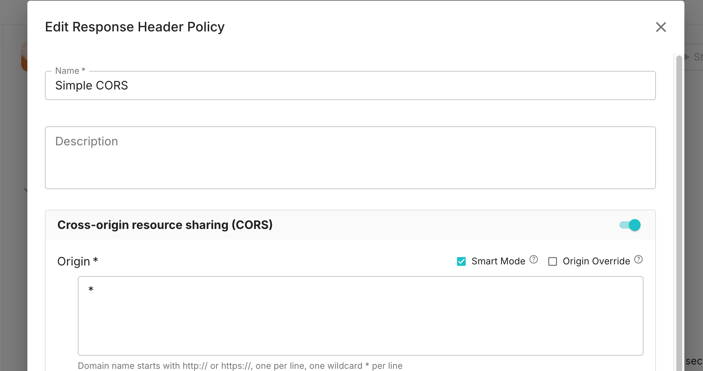
Task: Focus the Description text area
Action: tap(350, 158)
